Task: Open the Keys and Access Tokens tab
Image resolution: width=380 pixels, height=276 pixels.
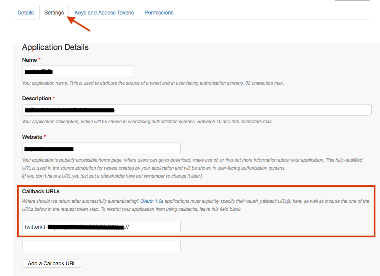Action: pos(104,12)
